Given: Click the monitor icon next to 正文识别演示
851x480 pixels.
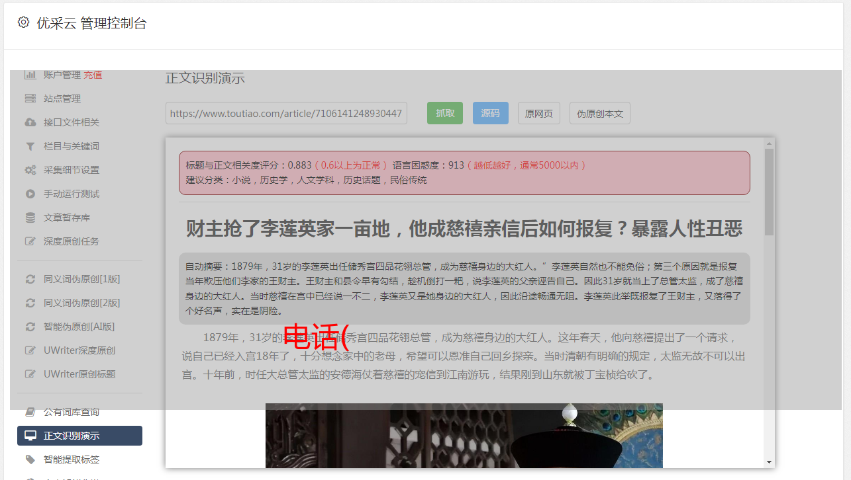Looking at the screenshot, I should 30,436.
